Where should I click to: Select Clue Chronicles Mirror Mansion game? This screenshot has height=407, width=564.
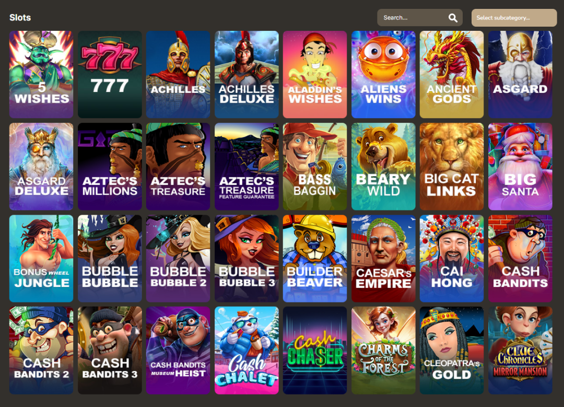click(520, 351)
